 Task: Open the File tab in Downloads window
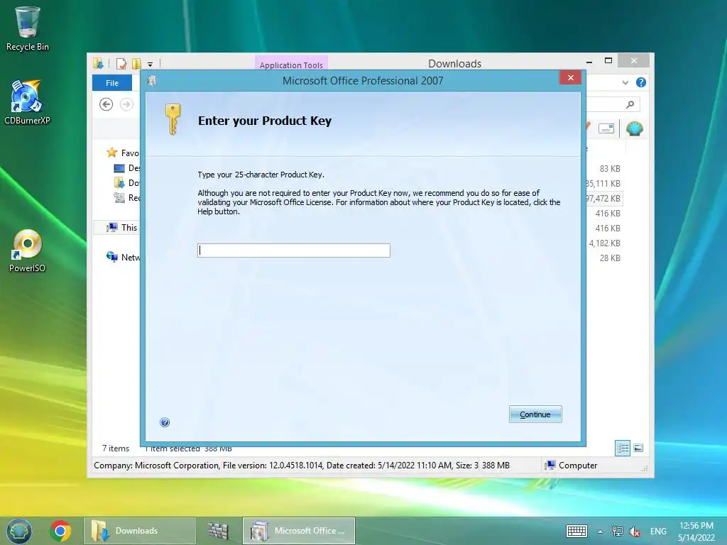[112, 83]
